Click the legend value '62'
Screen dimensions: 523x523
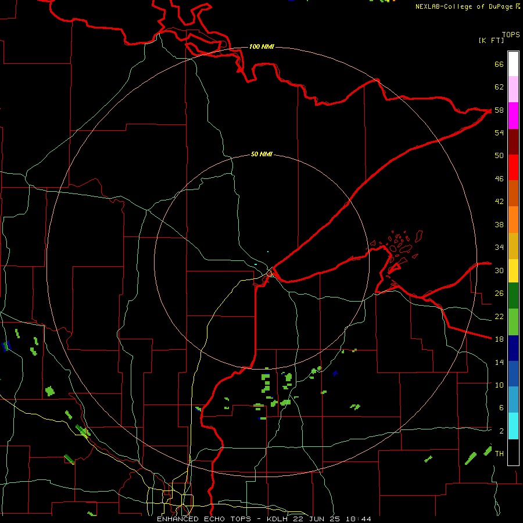[x=499, y=87]
